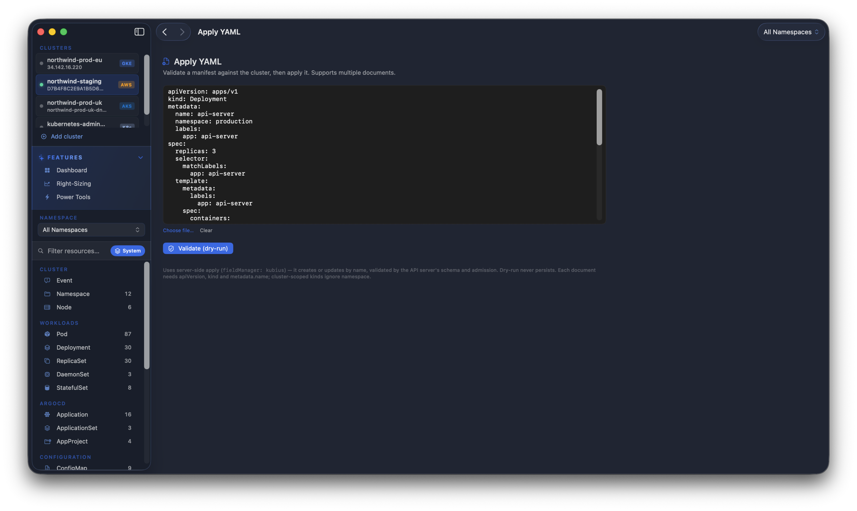
Task: Click the AKS badge on northwind-prod-uk
Action: point(127,106)
